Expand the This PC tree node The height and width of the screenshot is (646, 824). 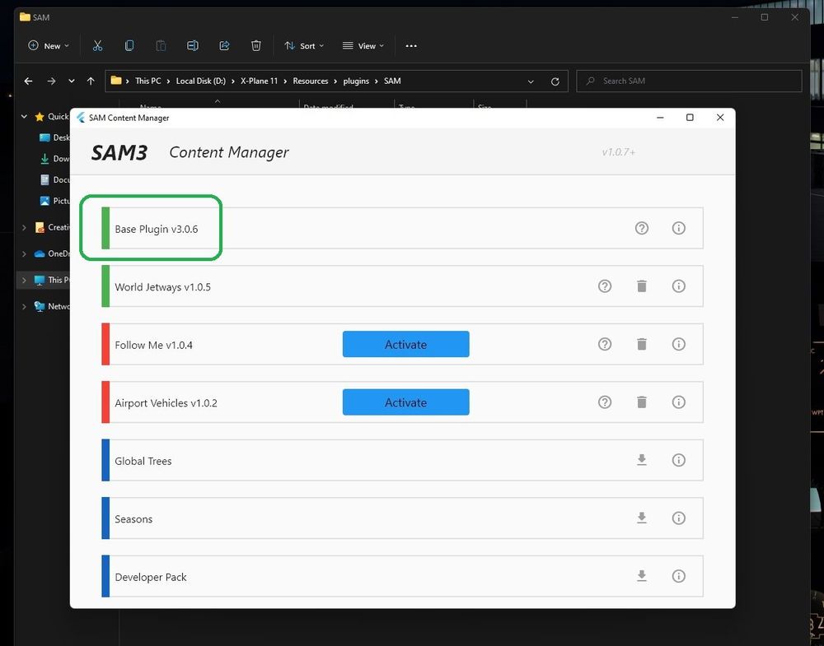coord(24,280)
